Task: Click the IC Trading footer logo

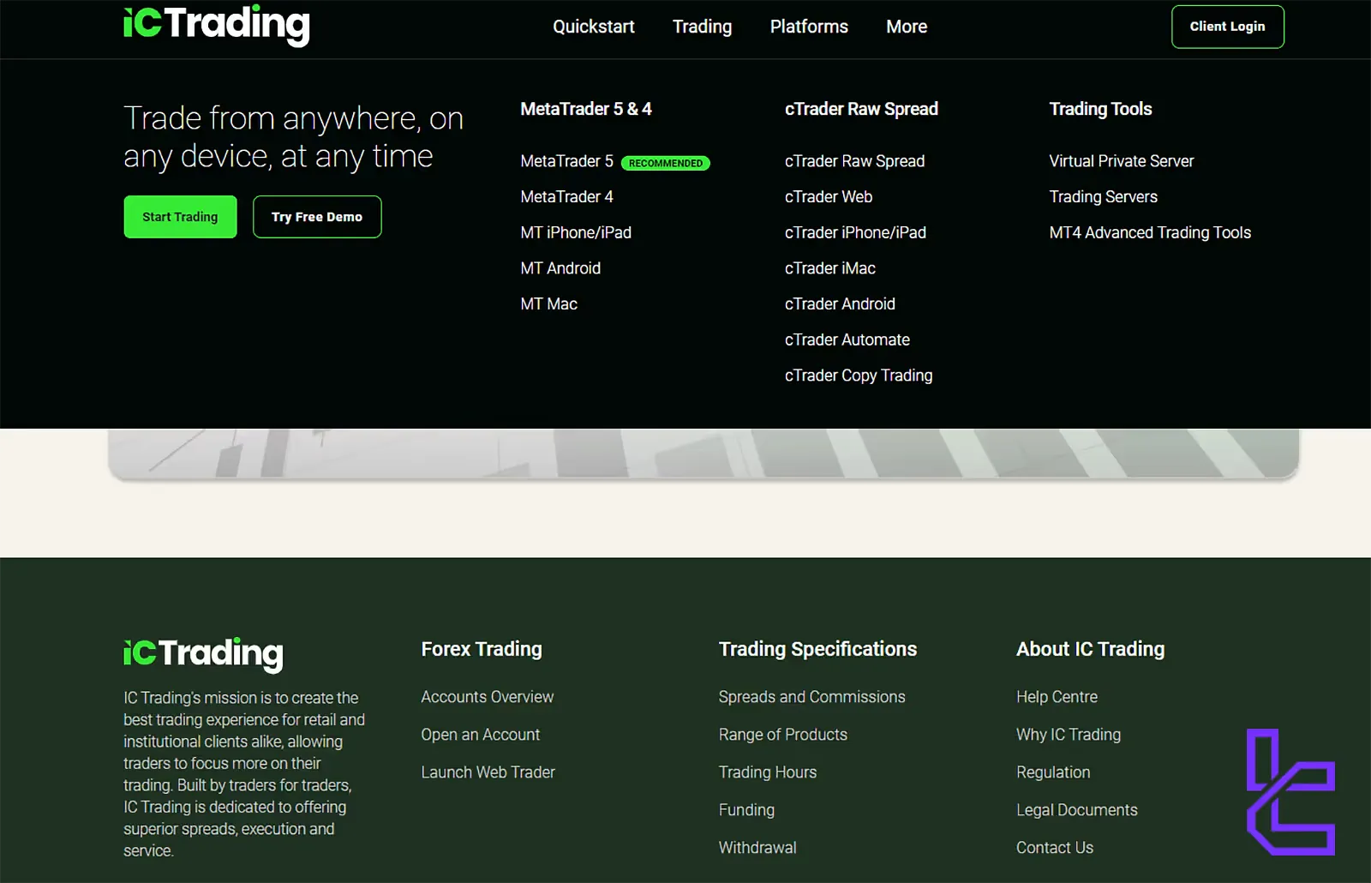Action: pos(203,655)
